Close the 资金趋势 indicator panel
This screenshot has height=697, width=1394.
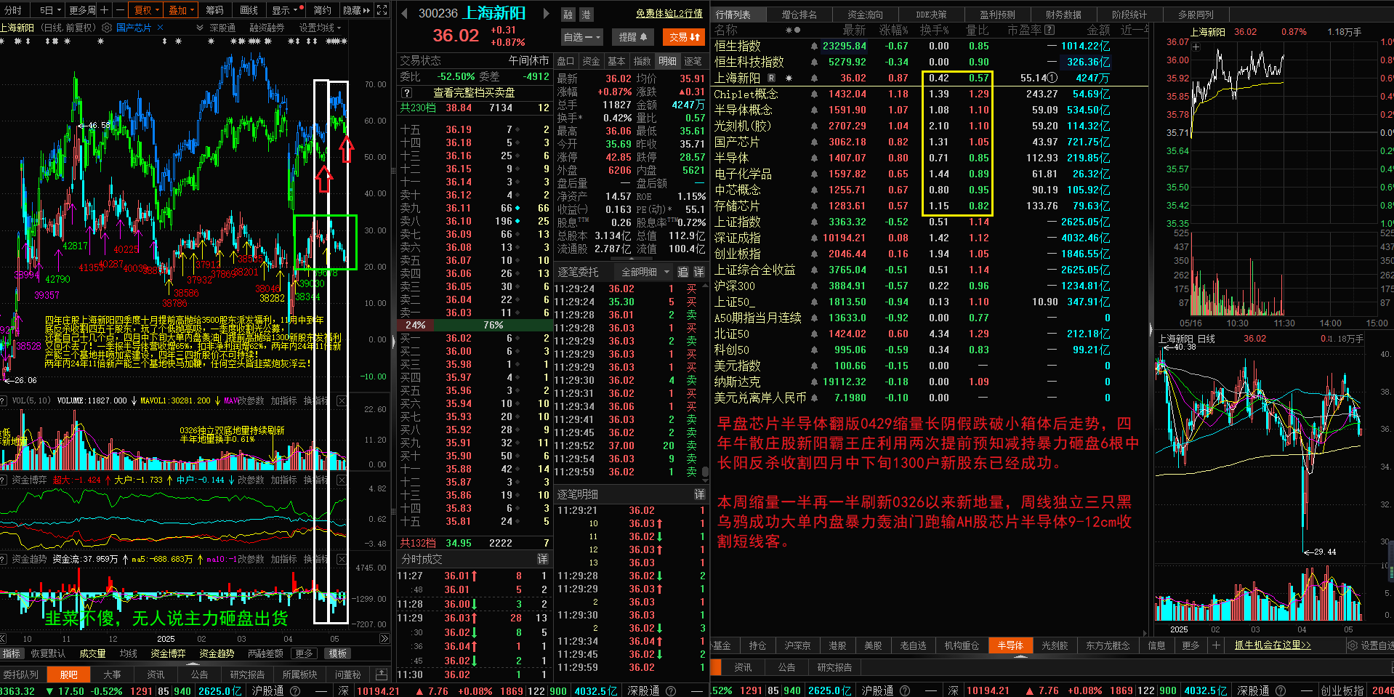pyautogui.click(x=342, y=559)
